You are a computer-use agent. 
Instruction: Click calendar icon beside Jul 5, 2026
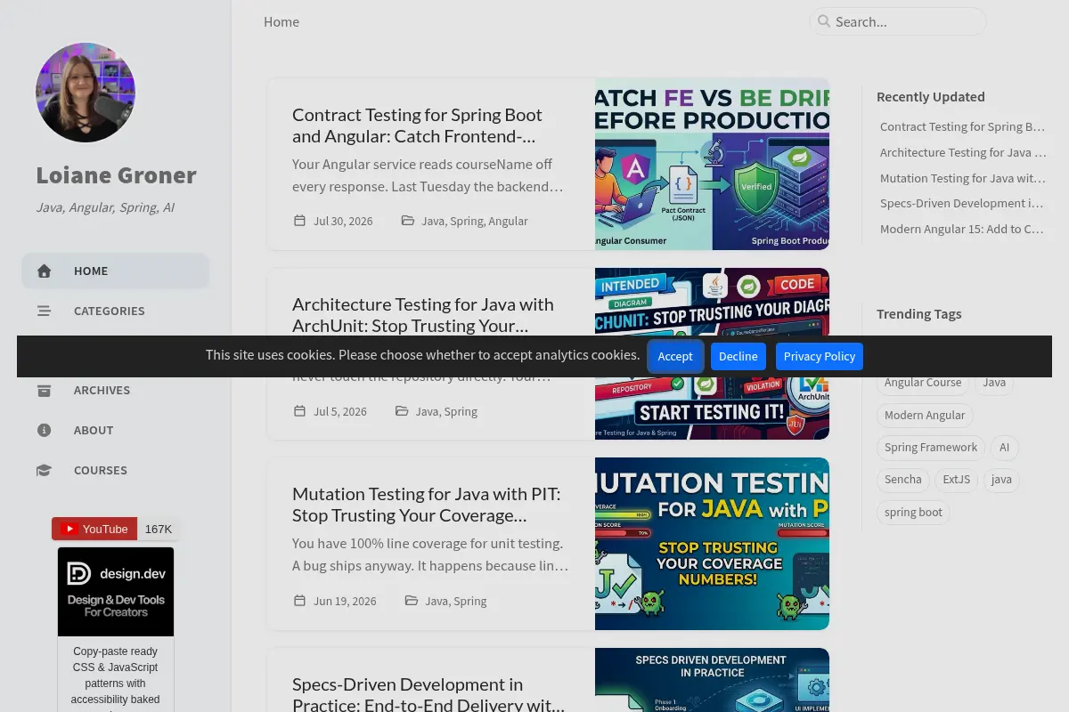click(299, 411)
